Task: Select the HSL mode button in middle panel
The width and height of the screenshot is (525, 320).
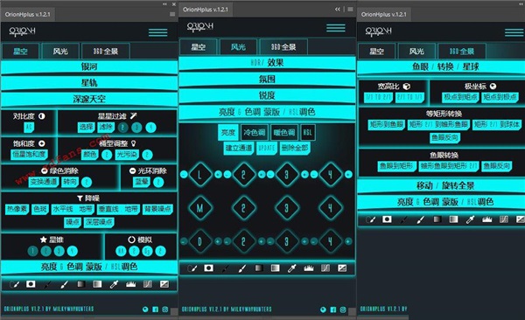Action: click(307, 133)
